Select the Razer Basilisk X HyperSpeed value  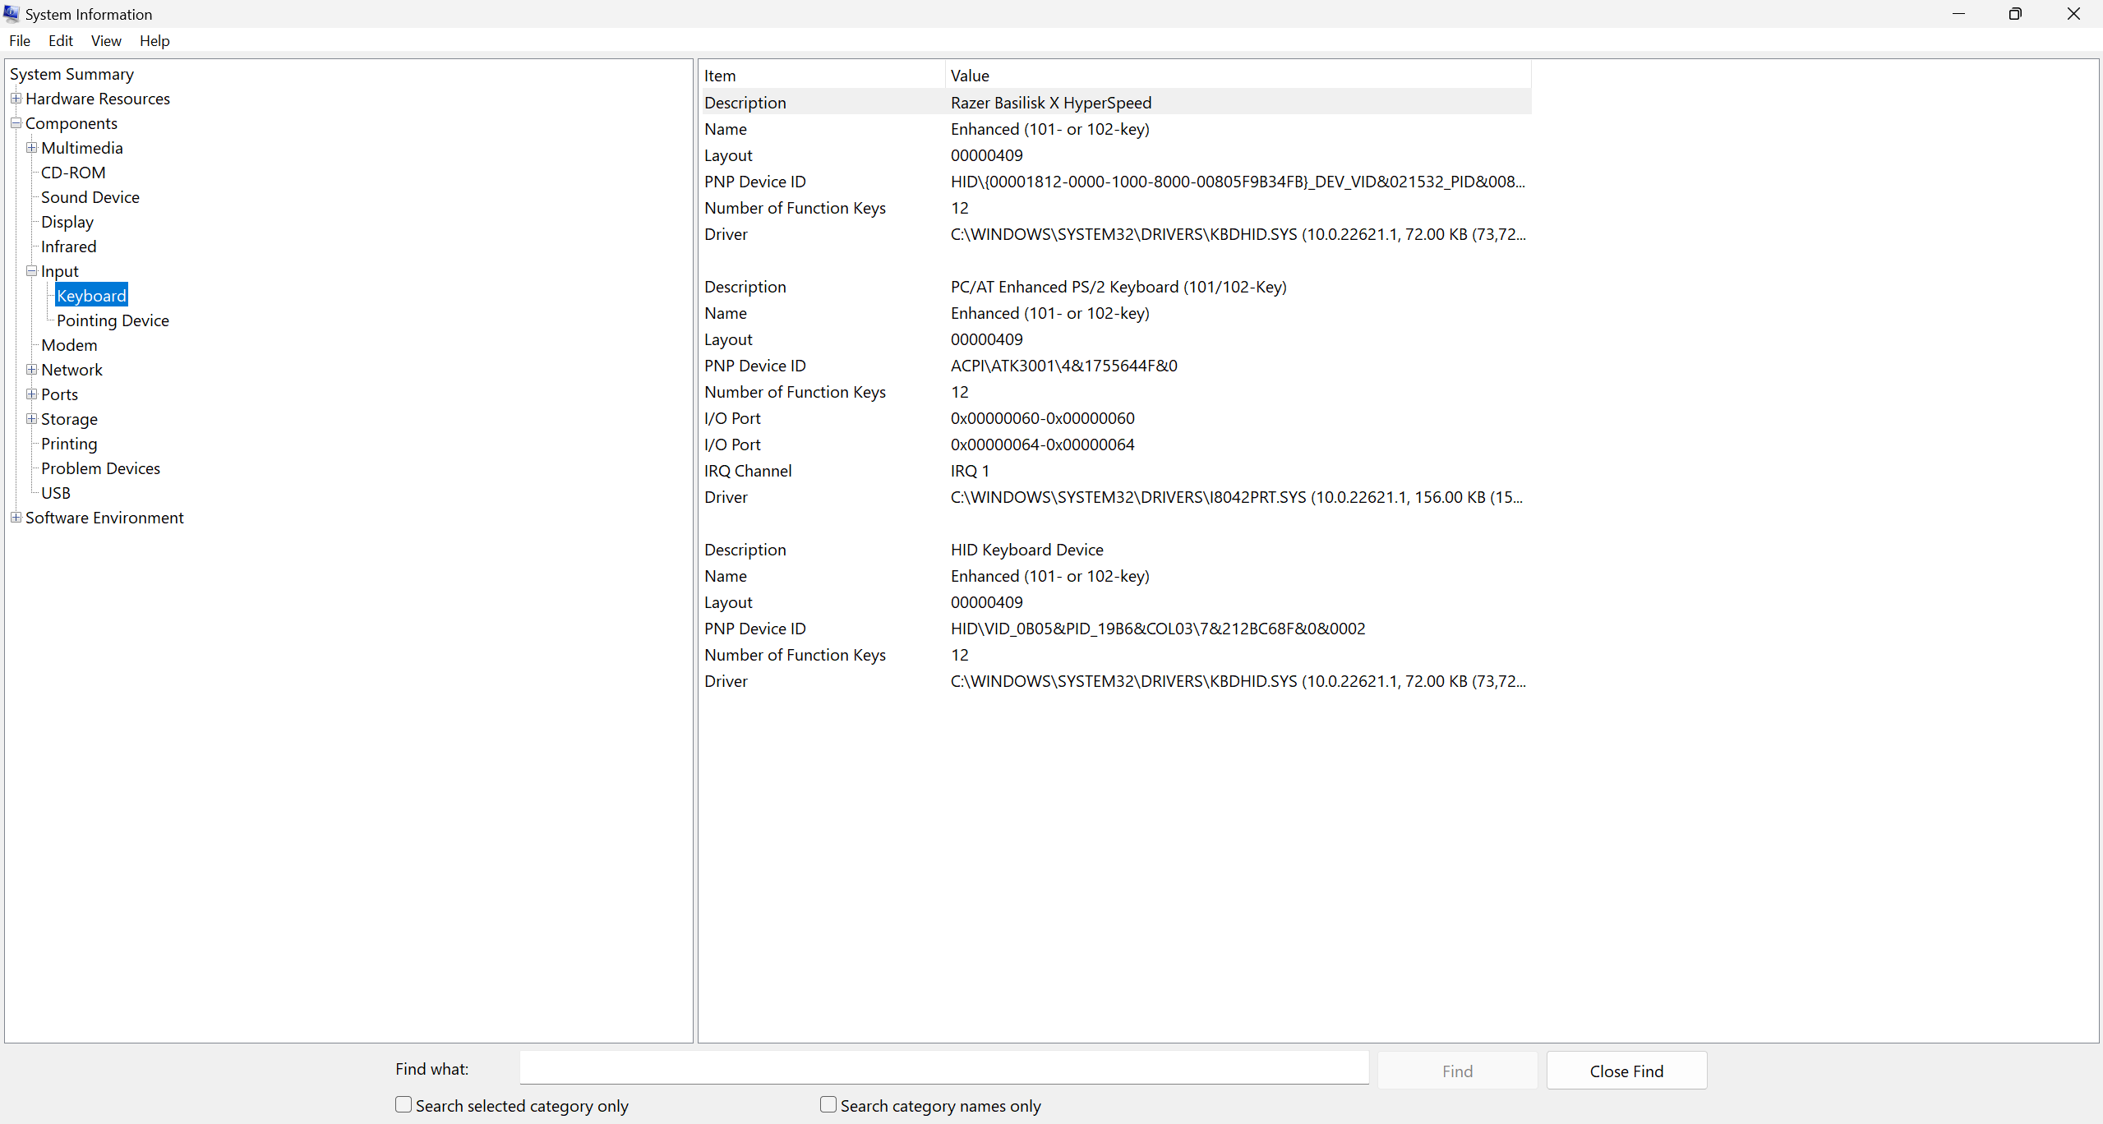pos(1051,103)
